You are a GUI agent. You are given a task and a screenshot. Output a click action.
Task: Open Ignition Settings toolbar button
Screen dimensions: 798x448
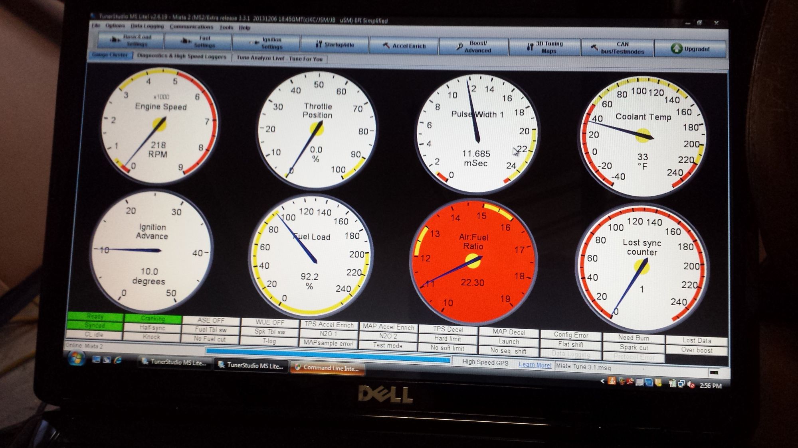[266, 43]
